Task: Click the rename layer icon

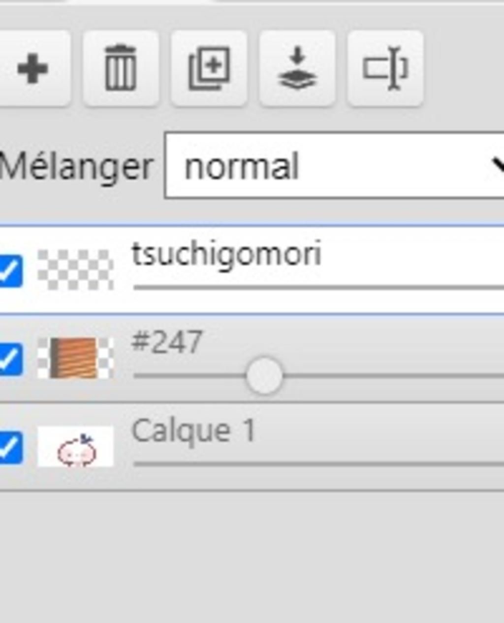Action: (x=385, y=68)
